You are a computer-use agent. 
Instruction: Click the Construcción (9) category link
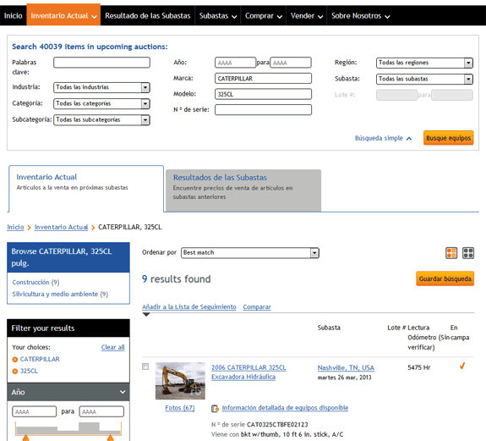pyautogui.click(x=35, y=282)
